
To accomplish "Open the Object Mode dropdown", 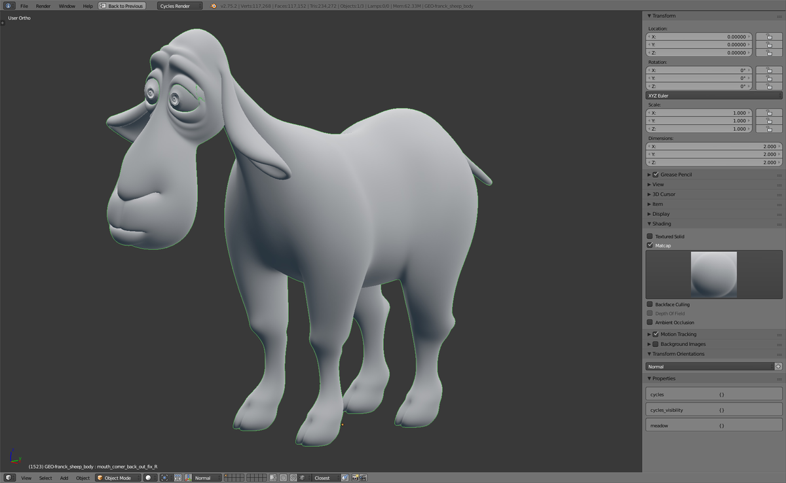I will pos(118,478).
